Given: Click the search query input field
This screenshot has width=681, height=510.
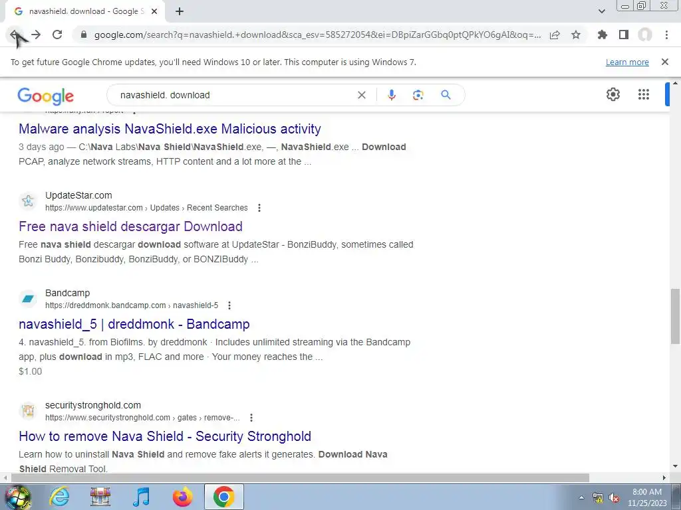Looking at the screenshot, I should (x=235, y=95).
